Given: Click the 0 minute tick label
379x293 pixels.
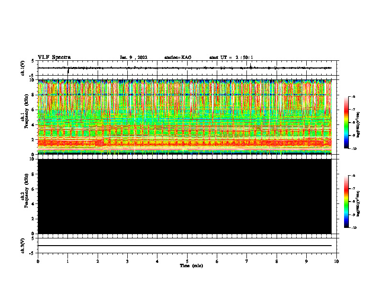Looking at the screenshot, I should [x=38, y=261].
